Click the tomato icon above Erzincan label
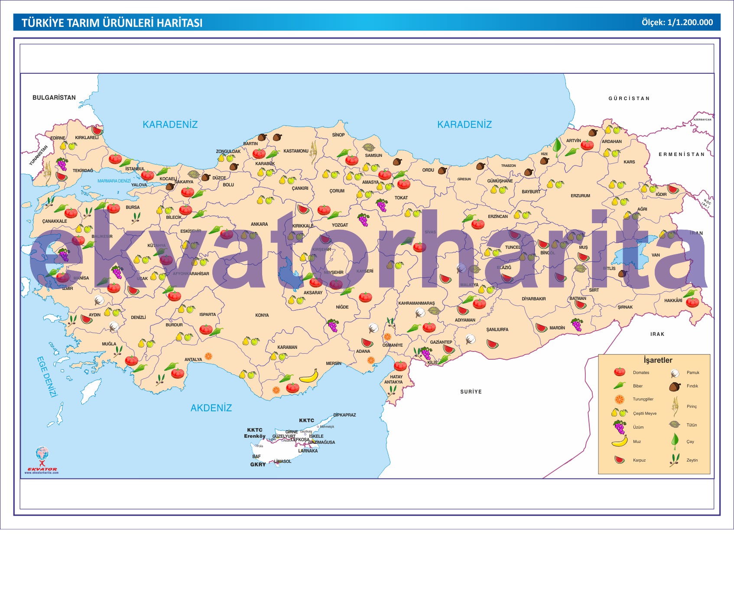Screen dimensions: 734x605 [478, 224]
